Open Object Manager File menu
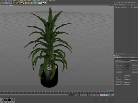 click(116, 3)
